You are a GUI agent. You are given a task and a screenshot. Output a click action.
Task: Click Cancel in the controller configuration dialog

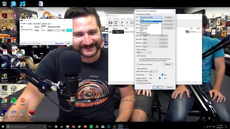(169, 87)
